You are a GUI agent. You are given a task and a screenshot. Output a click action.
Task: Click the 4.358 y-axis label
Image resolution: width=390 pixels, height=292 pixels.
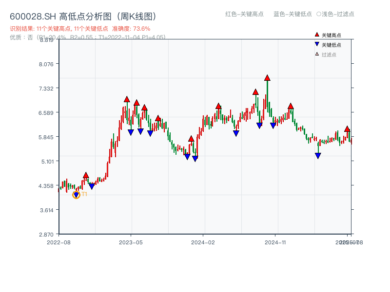point(46,186)
